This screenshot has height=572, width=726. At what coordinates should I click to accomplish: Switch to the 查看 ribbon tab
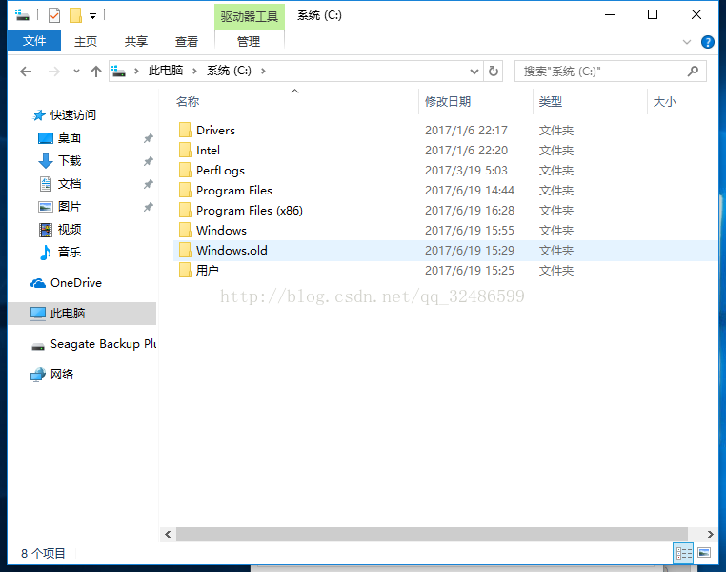click(186, 41)
